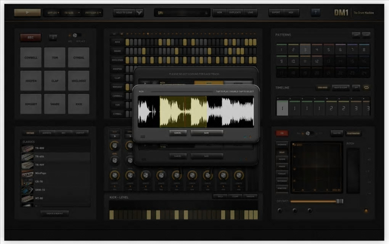
Task: Click the Duplicate song button
Action: (235, 13)
